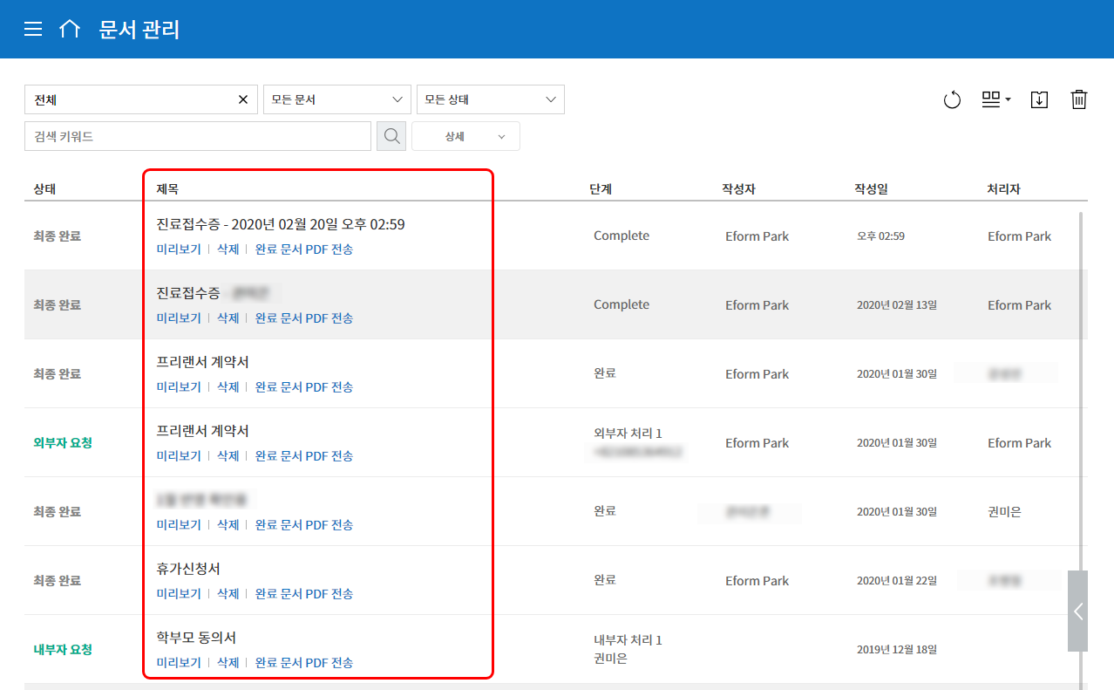This screenshot has height=690, width=1114.
Task: Click 삭제 in the 2020년 02월 13일 row
Action: point(228,318)
